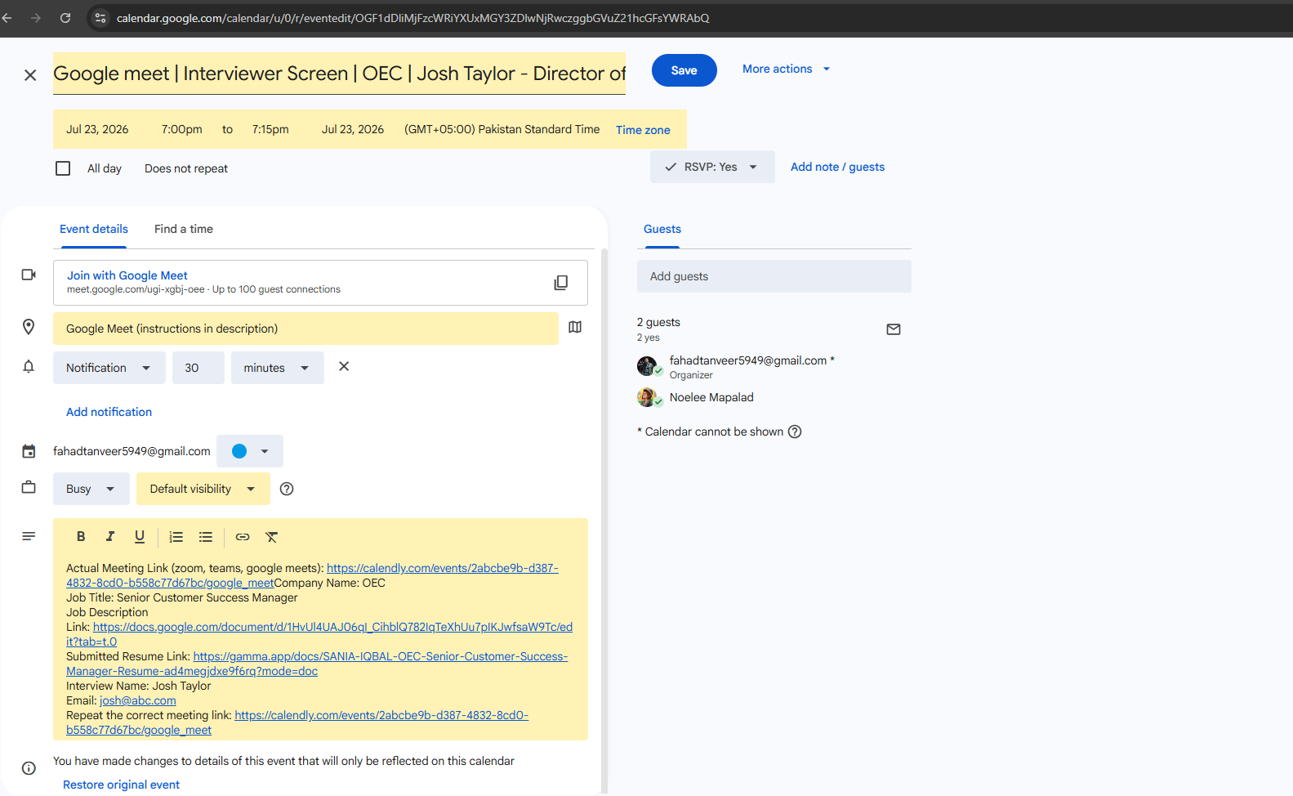Remove formatting from the description text
This screenshot has width=1293, height=796.
tap(272, 537)
